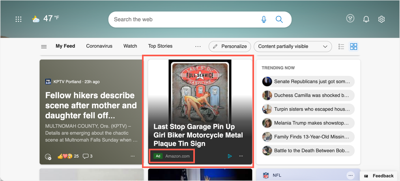The width and height of the screenshot is (400, 181).
Task: Open the notifications bell
Action: (366, 19)
